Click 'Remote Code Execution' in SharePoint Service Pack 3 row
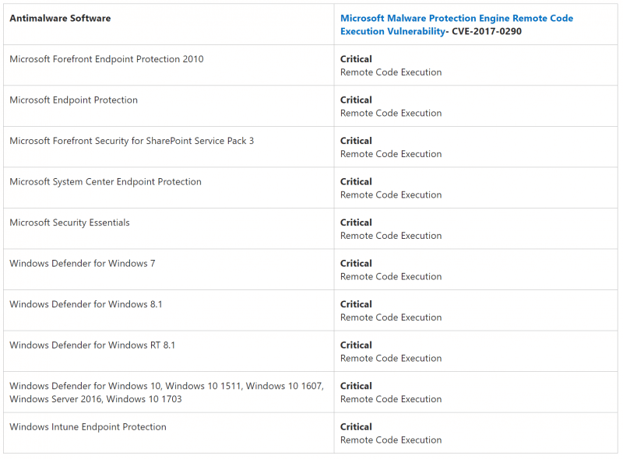 (391, 155)
